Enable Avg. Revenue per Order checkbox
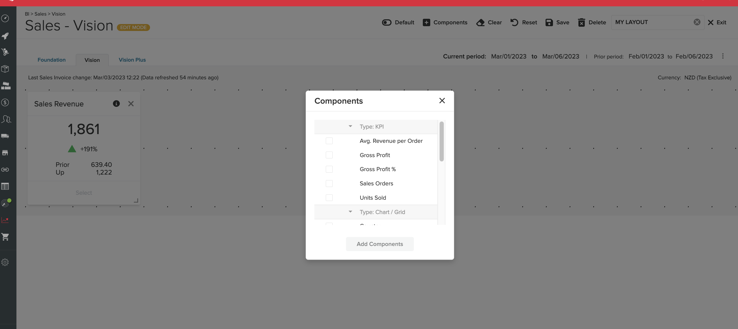This screenshot has width=738, height=329. 329,141
